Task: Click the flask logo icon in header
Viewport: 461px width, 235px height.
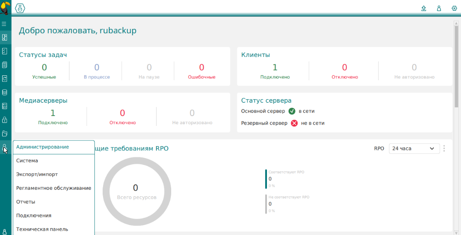Action: pos(20,8)
